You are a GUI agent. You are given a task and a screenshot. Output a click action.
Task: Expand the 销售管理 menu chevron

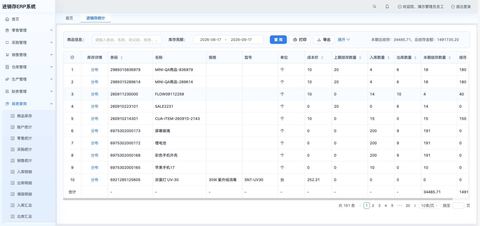tap(51, 55)
